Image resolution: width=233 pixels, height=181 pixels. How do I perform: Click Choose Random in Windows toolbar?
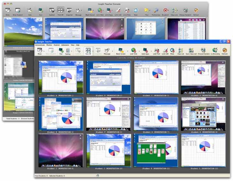coord(203,51)
